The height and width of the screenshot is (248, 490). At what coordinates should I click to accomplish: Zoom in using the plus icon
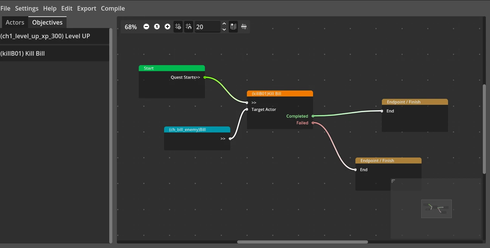[x=167, y=27]
